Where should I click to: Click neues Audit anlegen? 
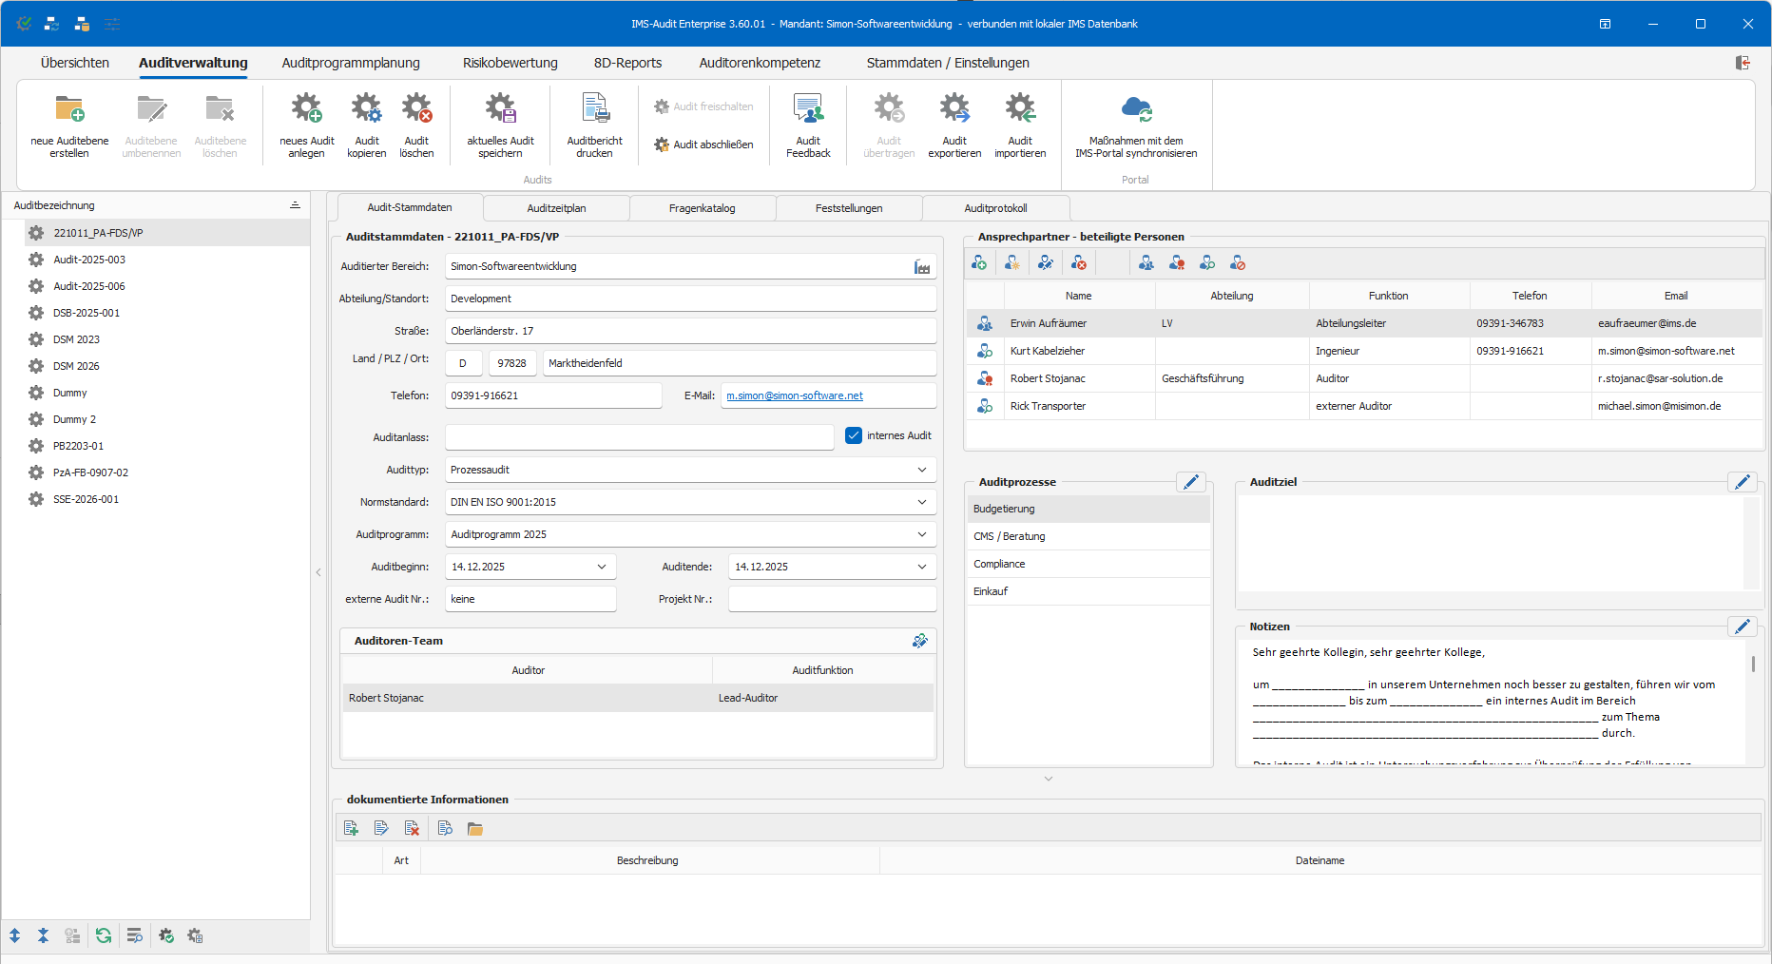[306, 125]
